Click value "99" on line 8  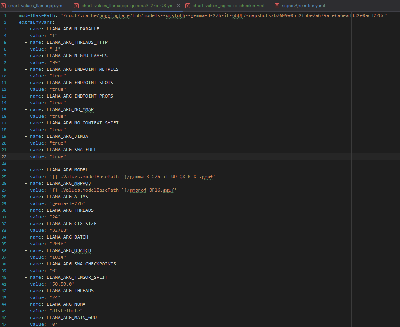55,63
